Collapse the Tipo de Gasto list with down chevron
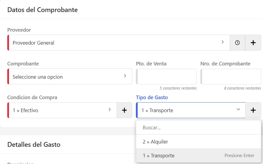The image size is (263, 164). pos(238,109)
